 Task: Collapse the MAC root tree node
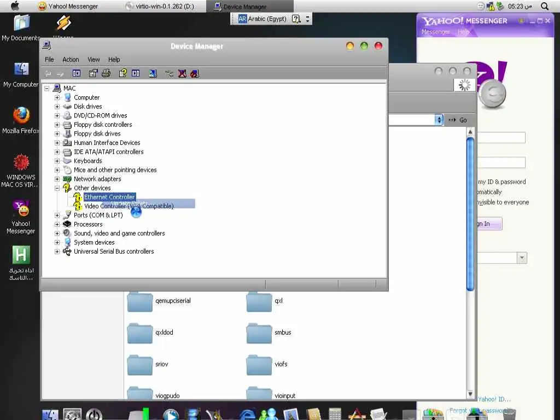click(x=47, y=88)
